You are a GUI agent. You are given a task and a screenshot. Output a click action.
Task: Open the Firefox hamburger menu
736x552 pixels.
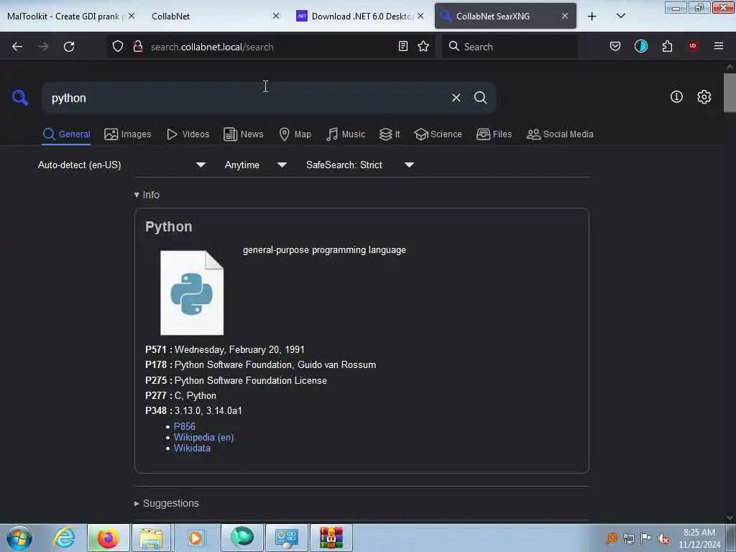(719, 46)
